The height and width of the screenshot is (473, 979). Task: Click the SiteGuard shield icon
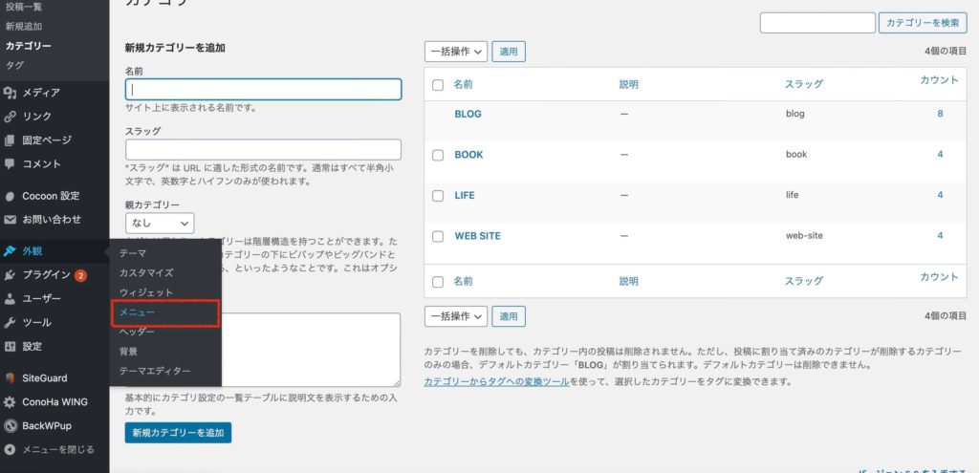click(10, 378)
